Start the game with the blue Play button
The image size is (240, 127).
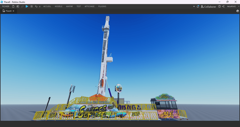[x=27, y=6]
